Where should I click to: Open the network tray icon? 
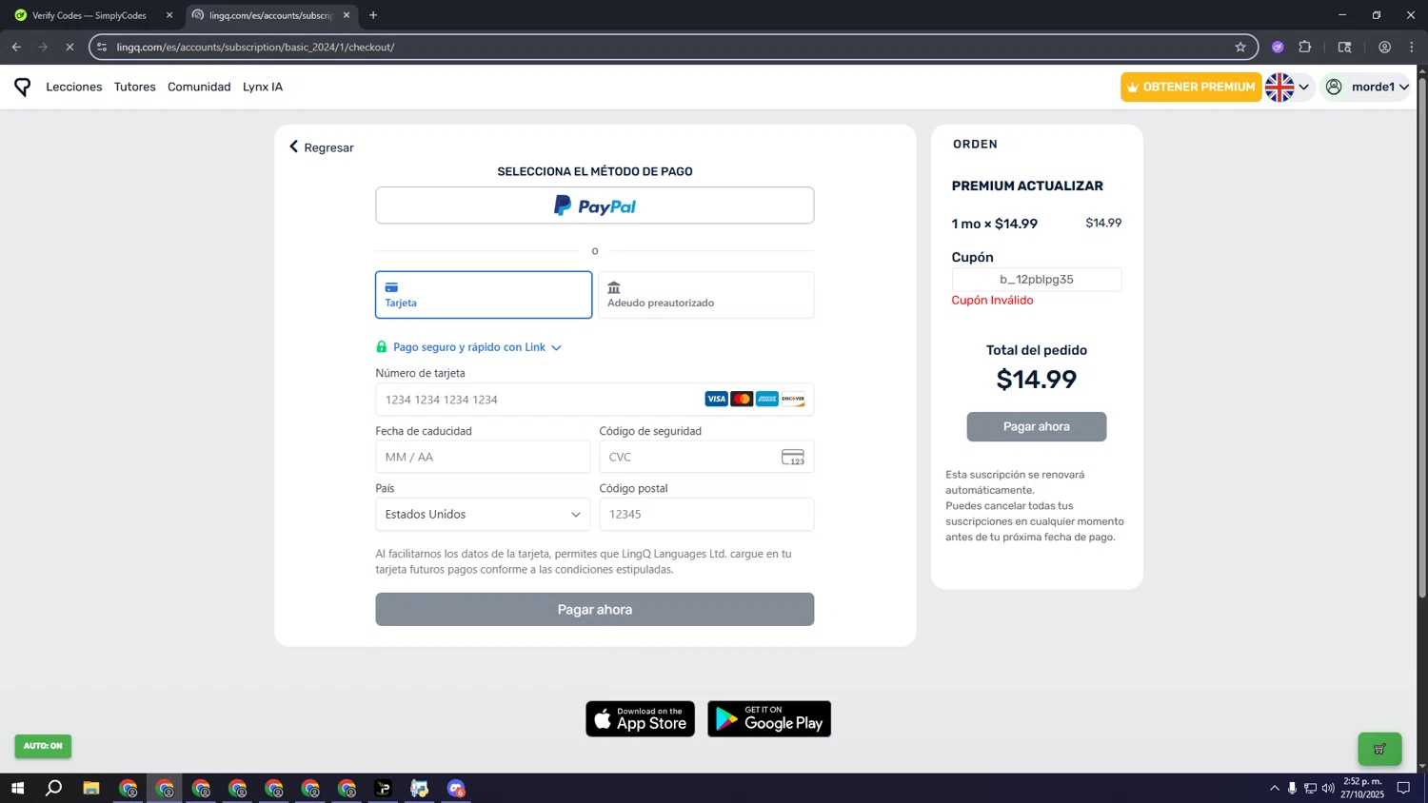(x=1310, y=788)
